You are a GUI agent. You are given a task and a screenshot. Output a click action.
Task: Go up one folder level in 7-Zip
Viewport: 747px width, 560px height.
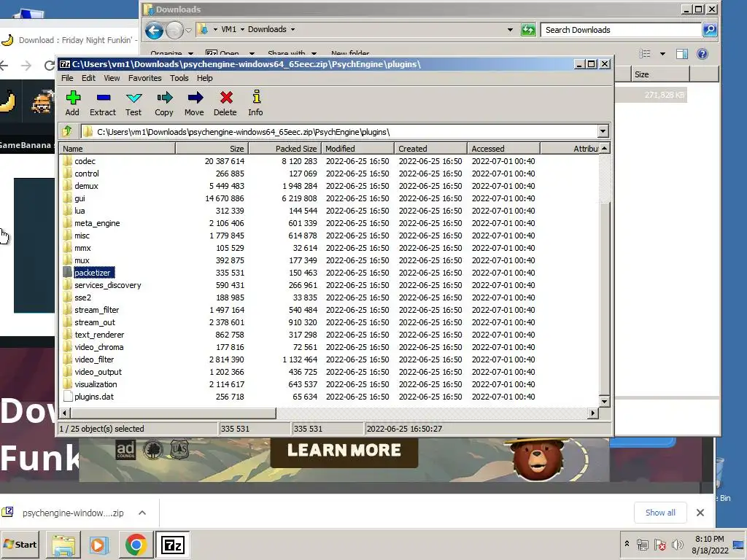pyautogui.click(x=67, y=131)
